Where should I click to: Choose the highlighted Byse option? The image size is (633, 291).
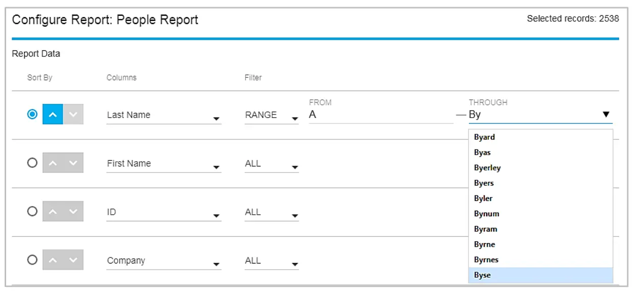[541, 275]
